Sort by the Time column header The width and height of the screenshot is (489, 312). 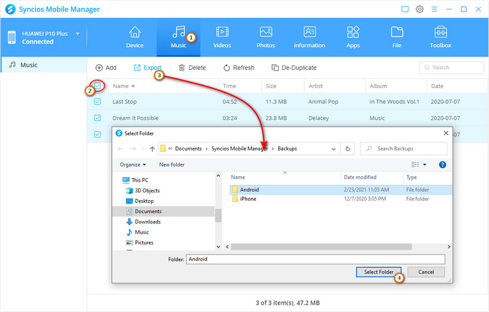229,86
